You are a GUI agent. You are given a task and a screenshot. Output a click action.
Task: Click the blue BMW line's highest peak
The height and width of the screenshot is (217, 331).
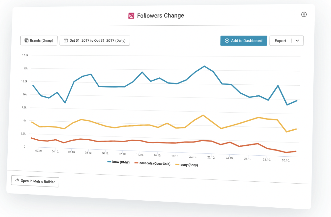(x=204, y=66)
